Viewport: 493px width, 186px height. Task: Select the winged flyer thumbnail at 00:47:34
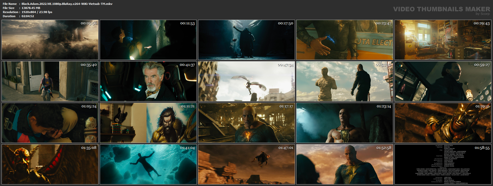coord(246,81)
